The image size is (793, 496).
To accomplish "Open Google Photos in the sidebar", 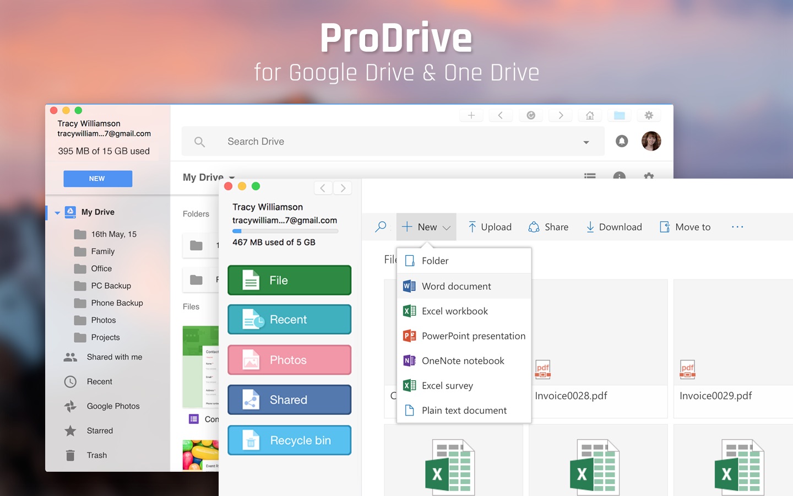I will click(x=102, y=406).
